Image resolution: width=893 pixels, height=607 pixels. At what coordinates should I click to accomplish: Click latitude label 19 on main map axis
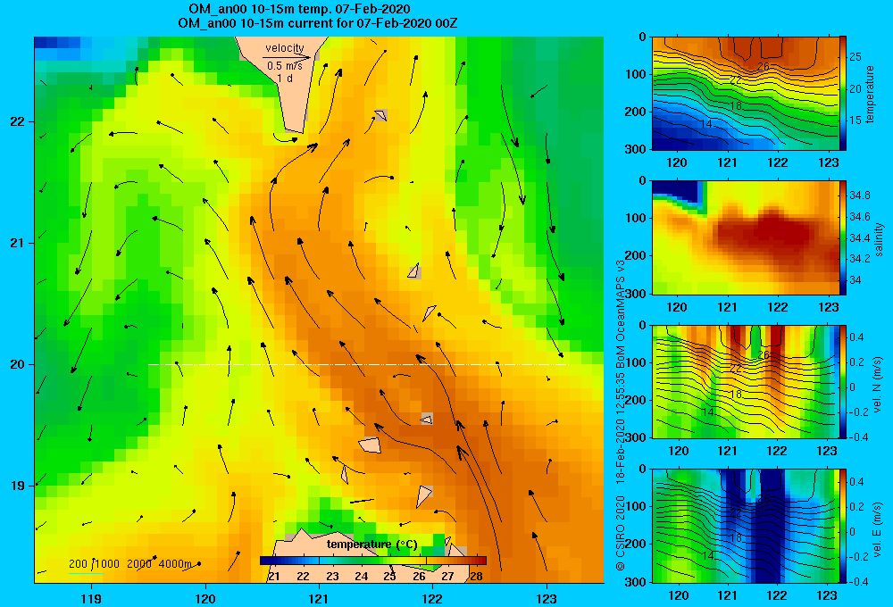coord(17,485)
